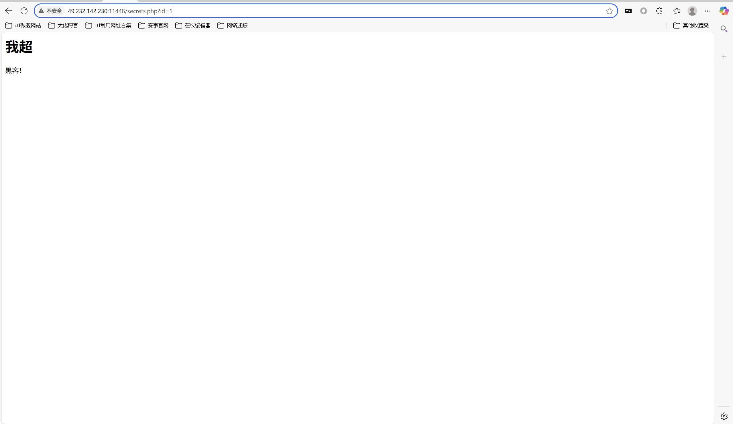This screenshot has width=733, height=424.
Task: Bookmark this page with the star icon
Action: pos(610,11)
